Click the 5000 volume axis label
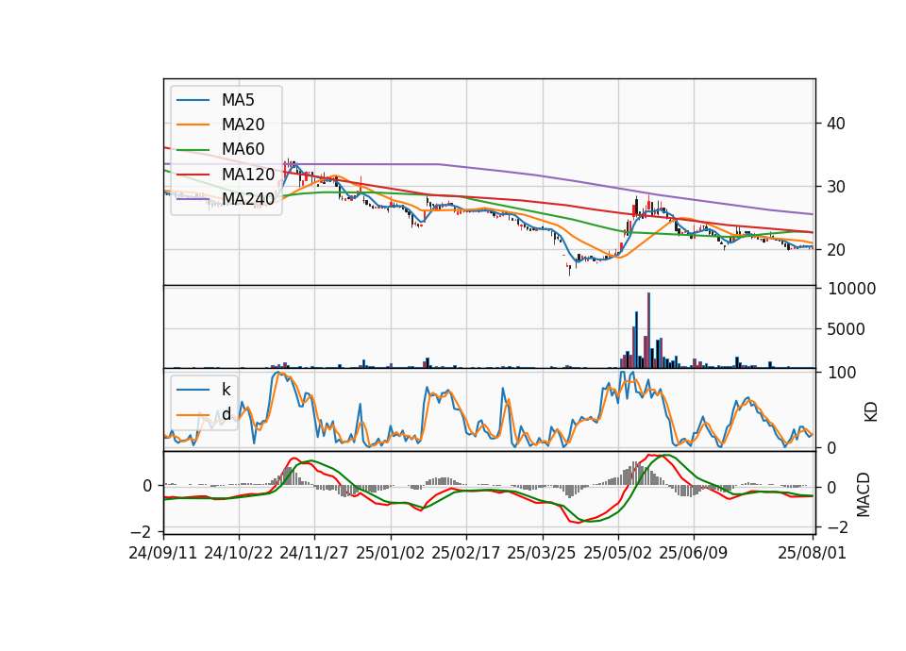Viewport: 906px width, 651px height. pos(846,329)
